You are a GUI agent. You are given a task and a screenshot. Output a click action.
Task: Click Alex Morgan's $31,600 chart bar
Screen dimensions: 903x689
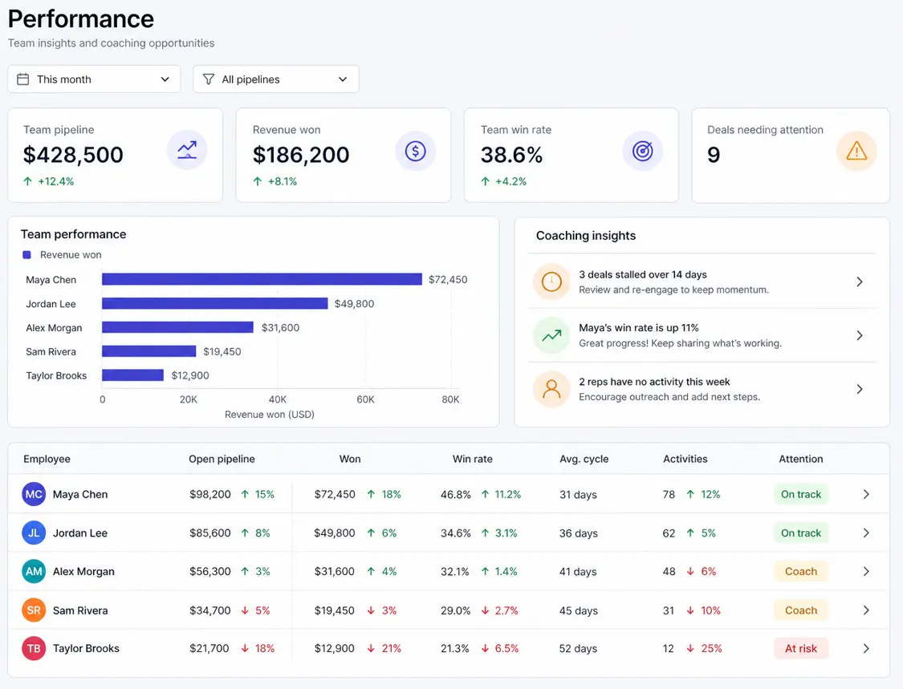(x=177, y=327)
